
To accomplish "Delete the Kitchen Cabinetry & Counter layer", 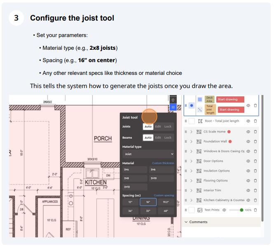I will tap(255, 200).
